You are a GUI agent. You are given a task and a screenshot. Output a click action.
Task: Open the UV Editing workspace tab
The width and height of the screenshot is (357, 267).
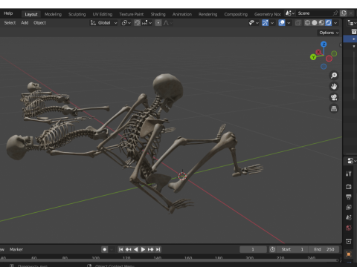103,14
